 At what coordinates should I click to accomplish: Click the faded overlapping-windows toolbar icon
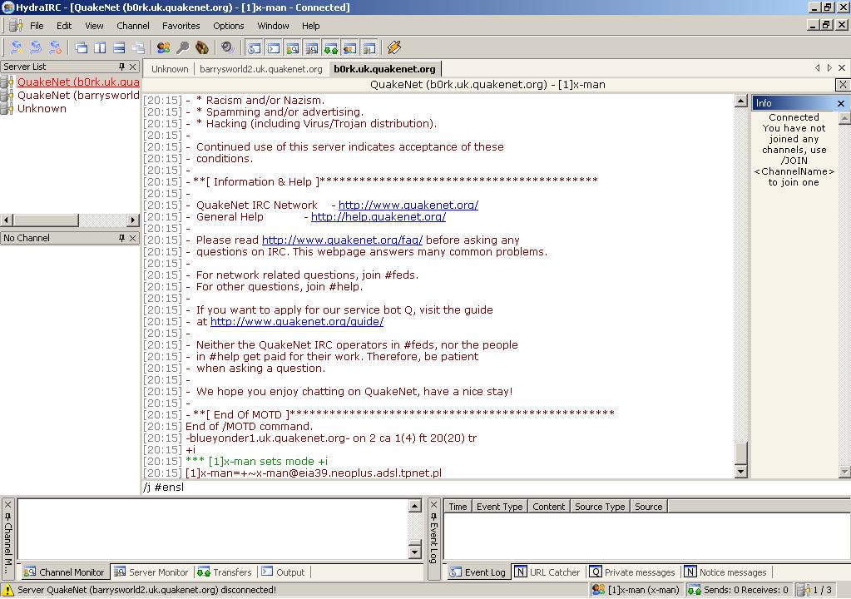[138, 47]
